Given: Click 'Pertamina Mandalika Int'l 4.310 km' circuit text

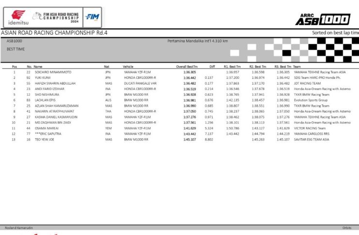Looking at the screenshot, I should pyautogui.click(x=197, y=41).
